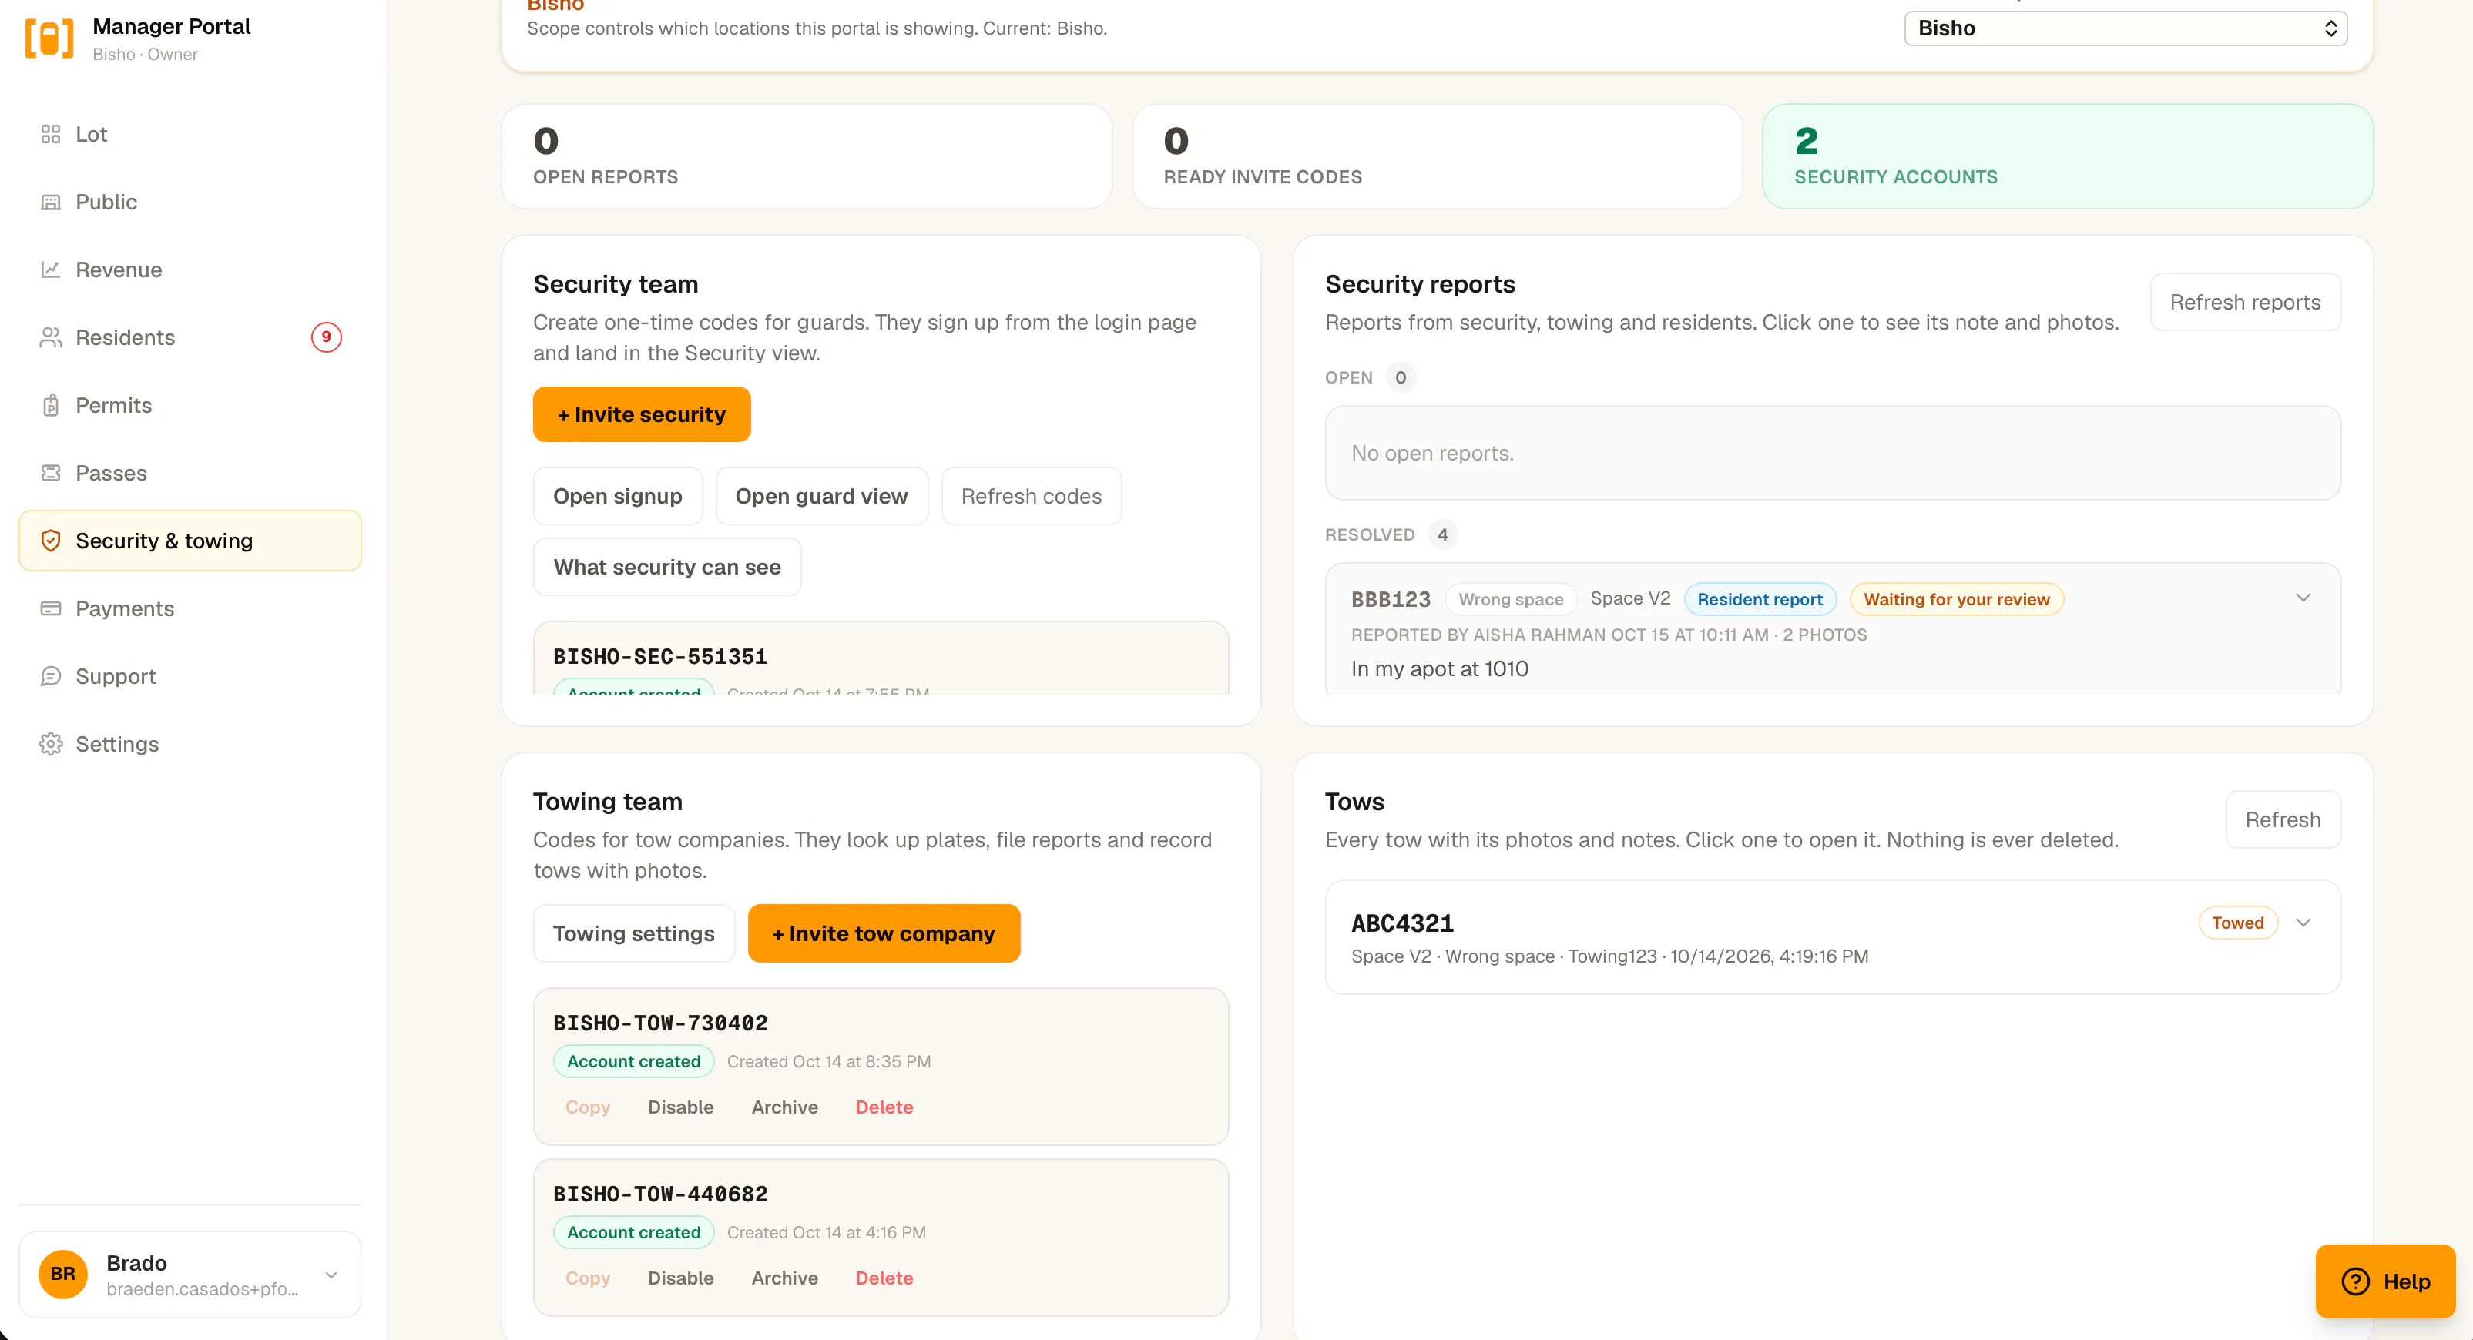Click the Account created badge for BISHO-TOW-730402
Viewport: 2473px width, 1340px height.
pyautogui.click(x=633, y=1060)
